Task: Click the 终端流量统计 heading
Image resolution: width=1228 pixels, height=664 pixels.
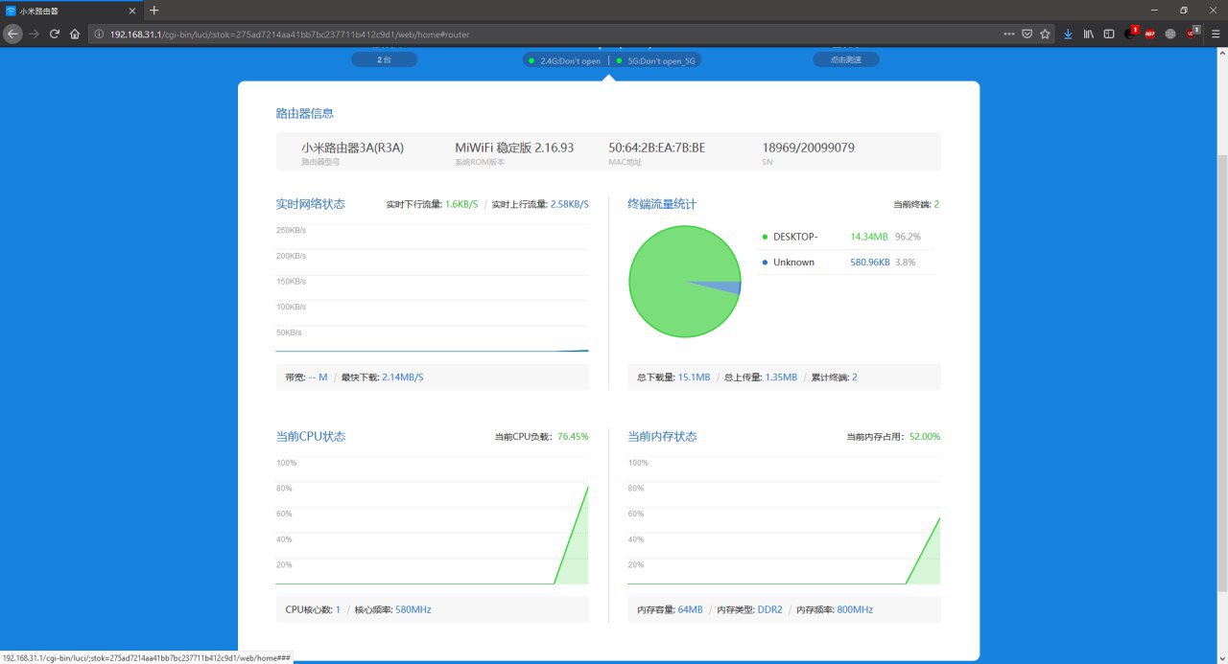Action: pyautogui.click(x=662, y=204)
